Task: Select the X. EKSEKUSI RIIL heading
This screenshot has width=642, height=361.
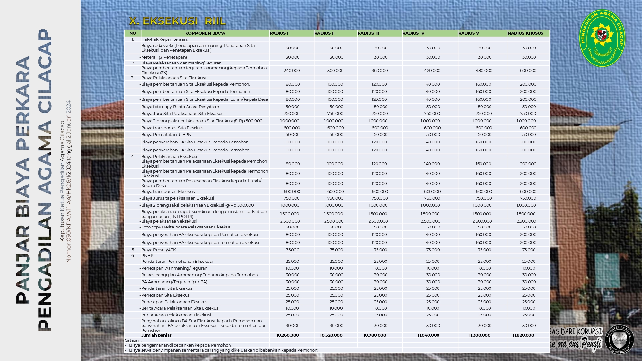Action: (x=178, y=21)
